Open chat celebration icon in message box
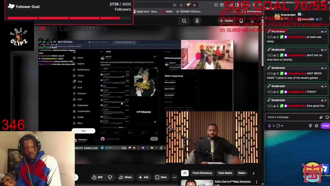 pyautogui.click(x=321, y=117)
